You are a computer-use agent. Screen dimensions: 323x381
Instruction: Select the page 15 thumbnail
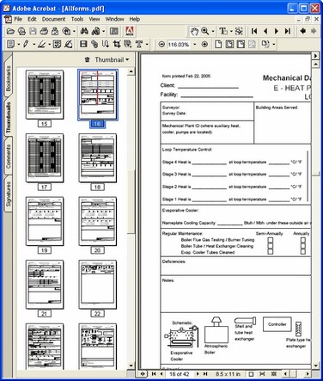[x=45, y=95]
